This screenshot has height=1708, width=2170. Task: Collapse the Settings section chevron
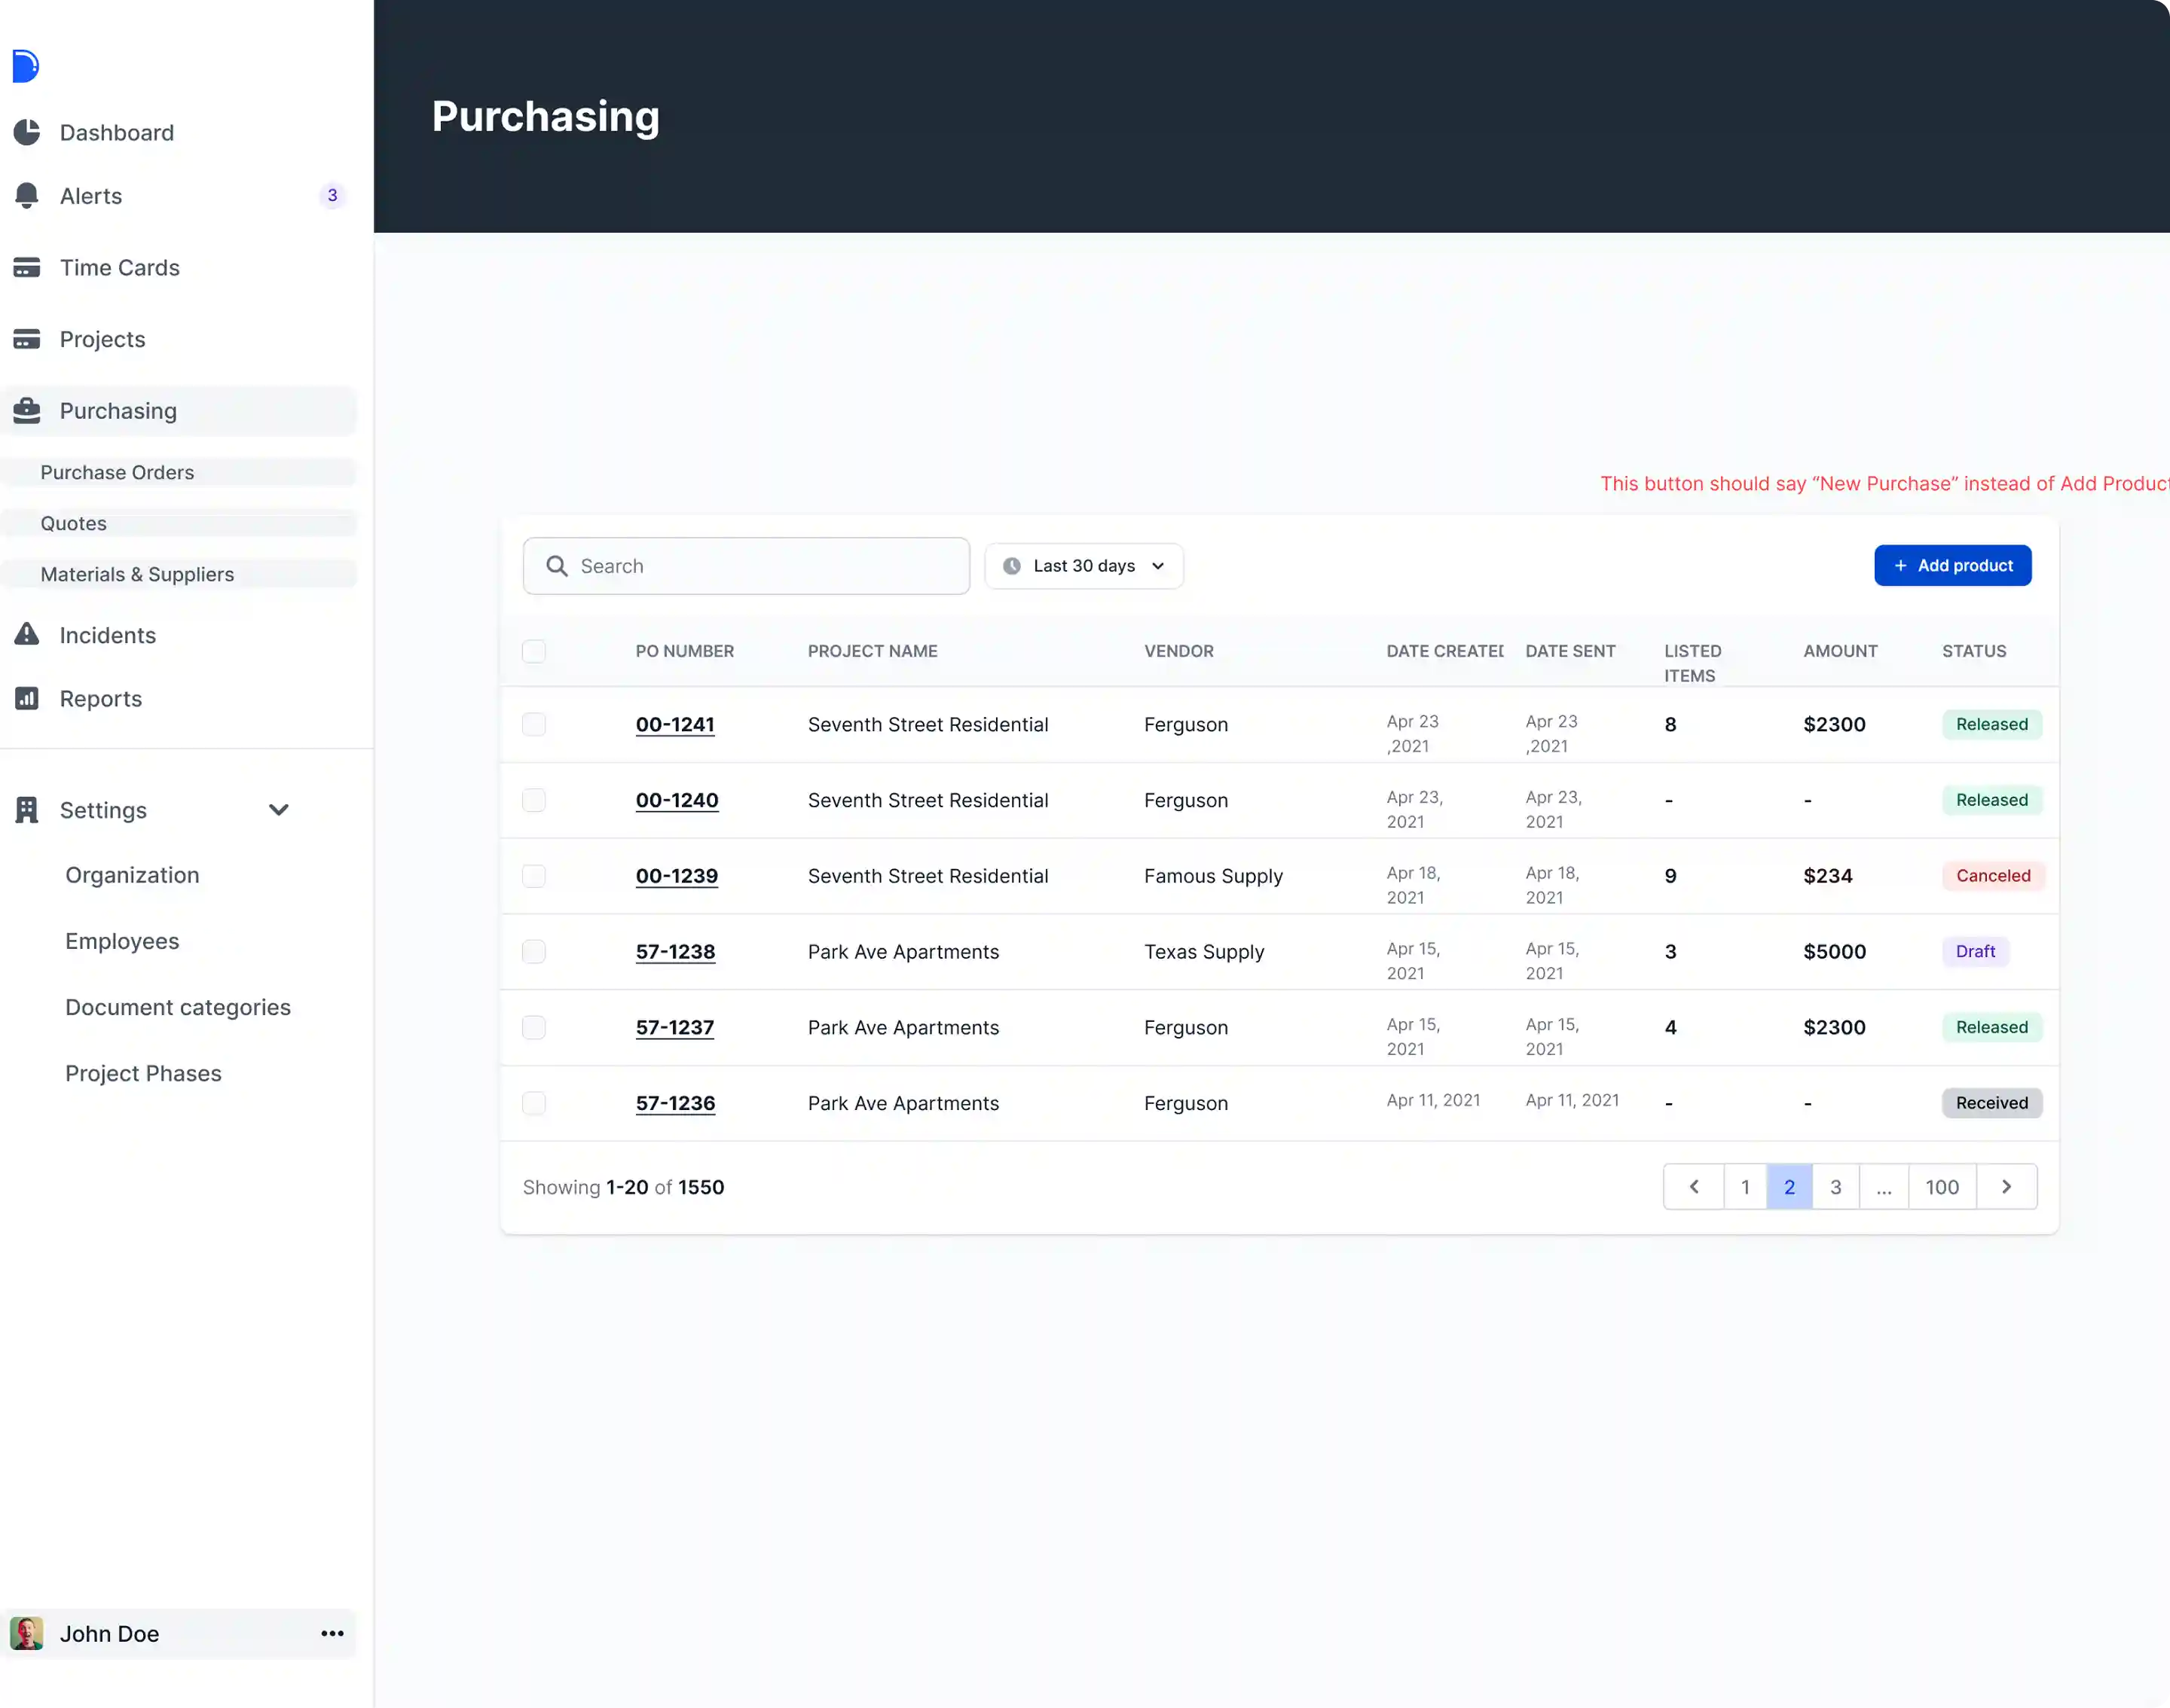(279, 810)
